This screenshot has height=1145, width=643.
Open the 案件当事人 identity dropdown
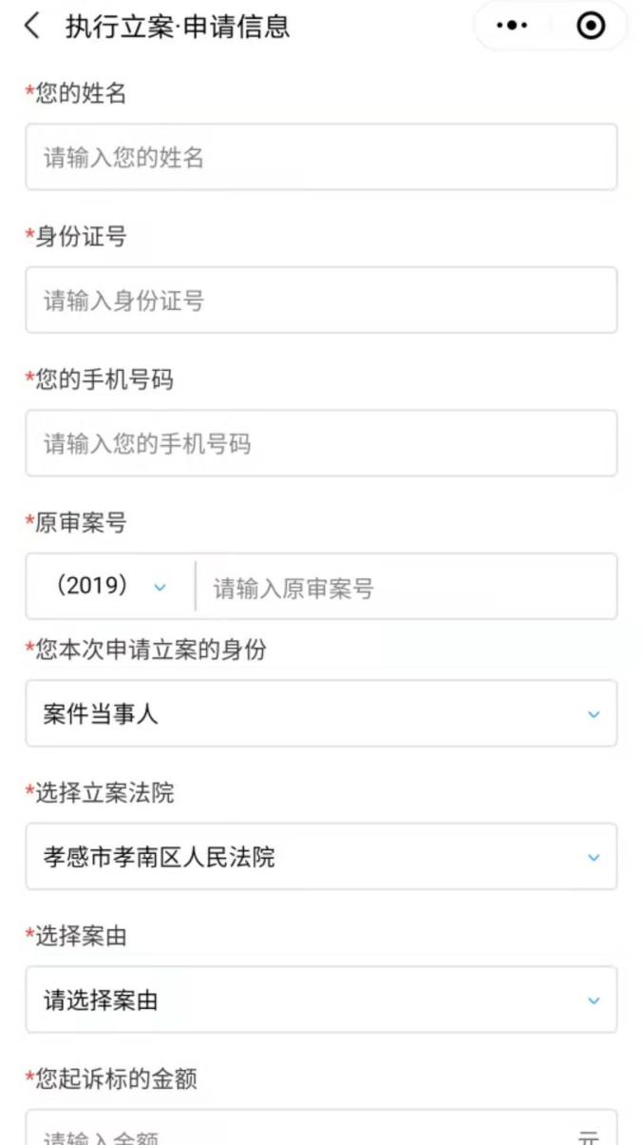321,713
